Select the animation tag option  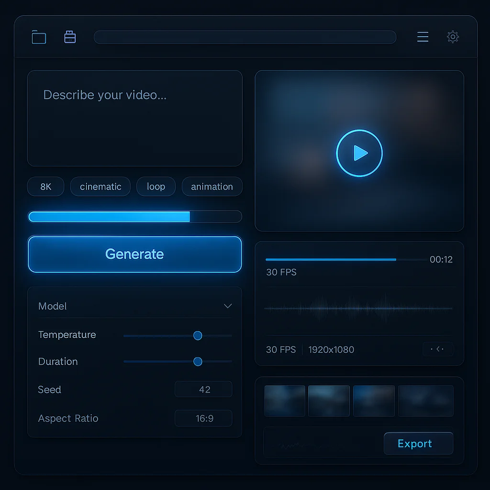point(212,187)
